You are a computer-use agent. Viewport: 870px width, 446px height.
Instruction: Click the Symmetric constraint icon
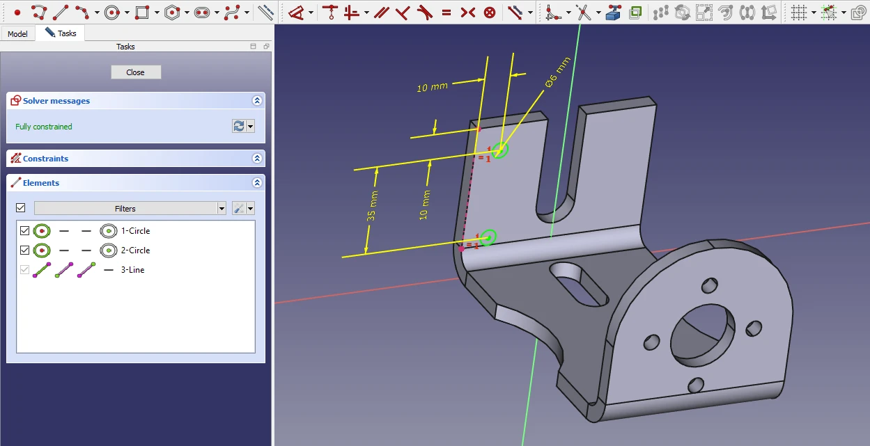468,12
